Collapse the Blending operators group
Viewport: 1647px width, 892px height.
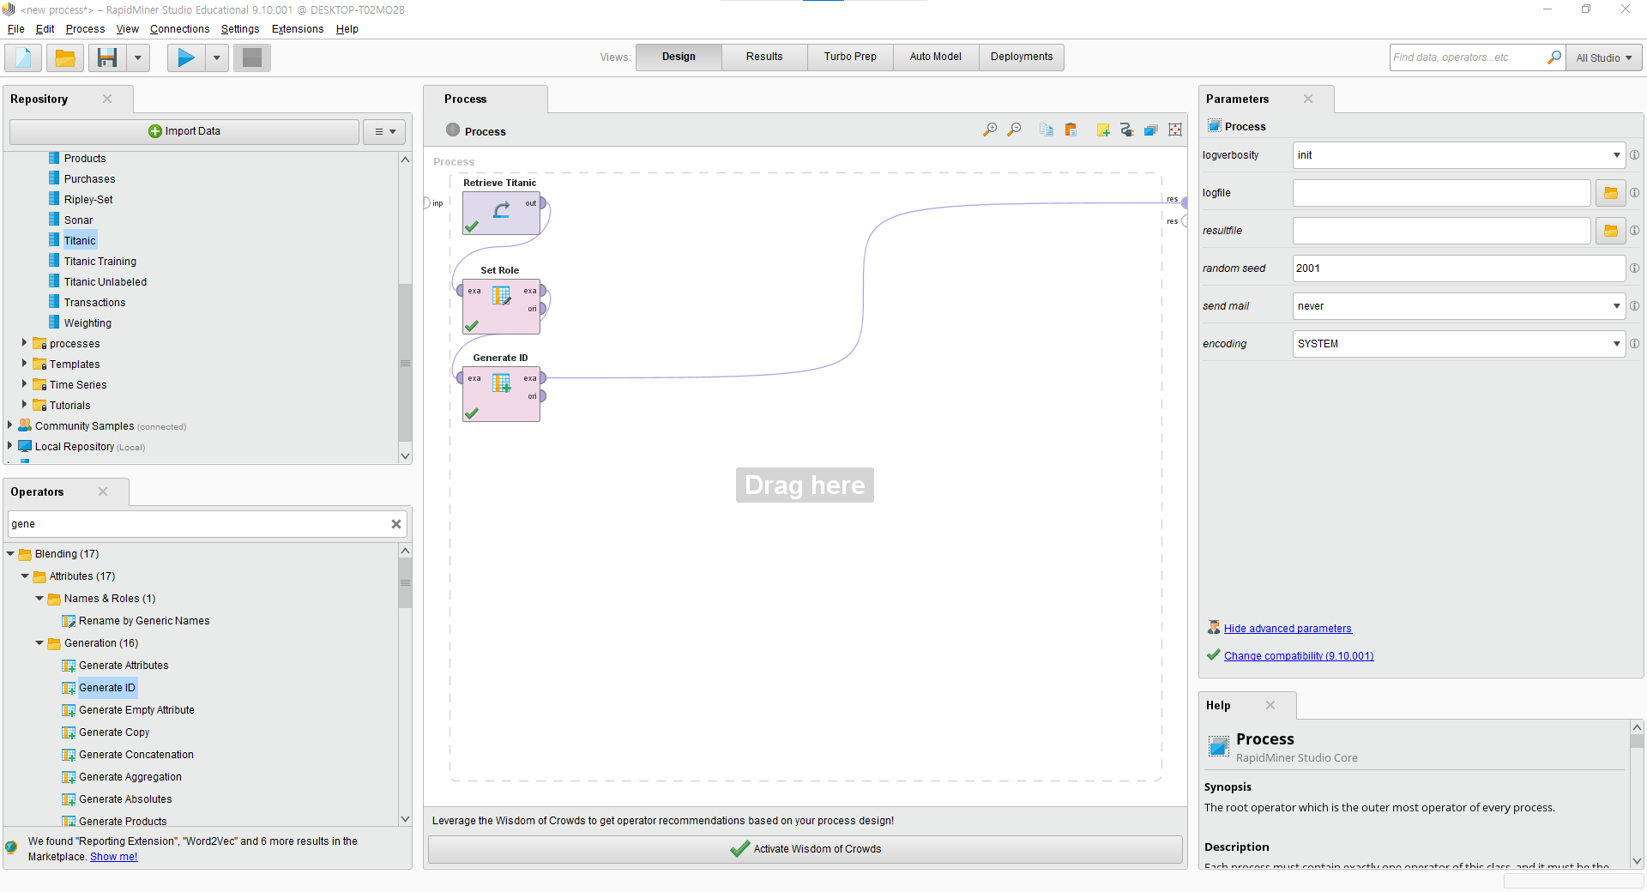pos(10,554)
